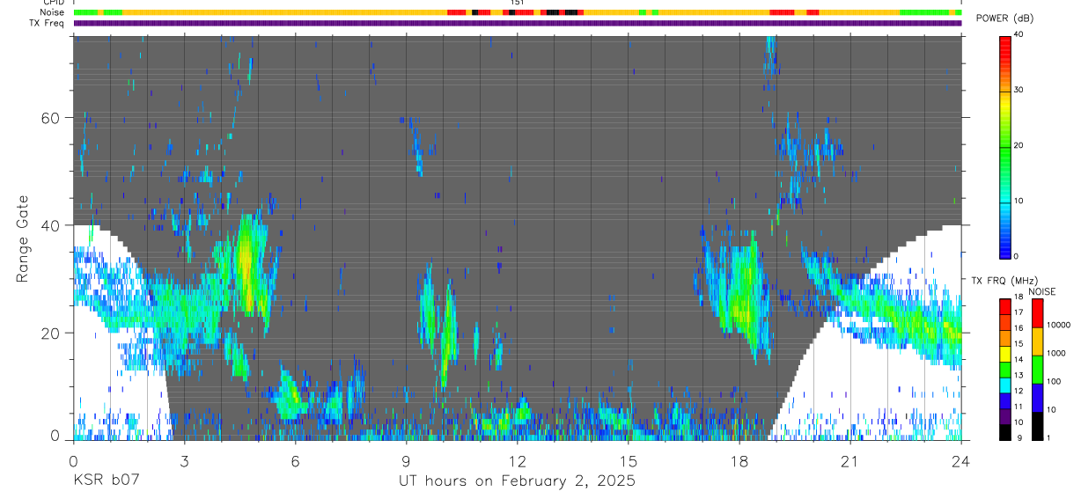Image resolution: width=1081 pixels, height=499 pixels.
Task: Click the 24 tick on UT hours axis
Action: click(960, 461)
